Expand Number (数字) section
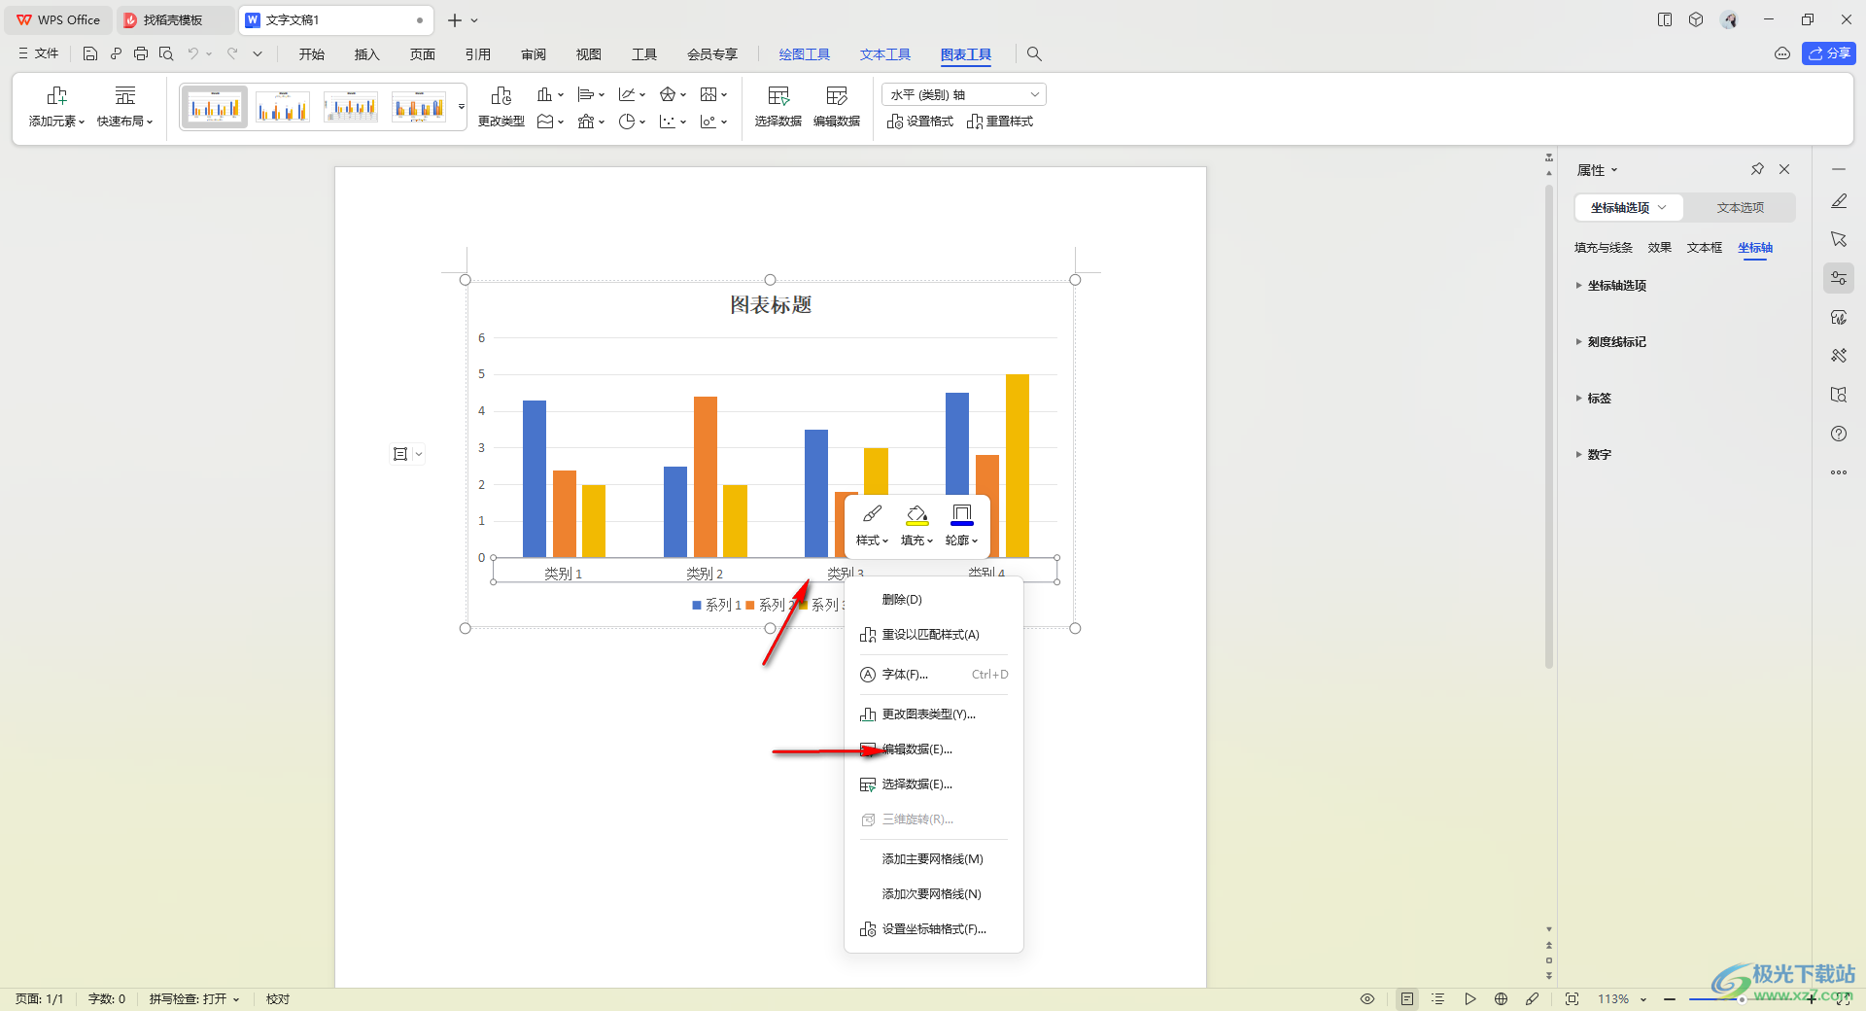The image size is (1866, 1011). (x=1594, y=455)
